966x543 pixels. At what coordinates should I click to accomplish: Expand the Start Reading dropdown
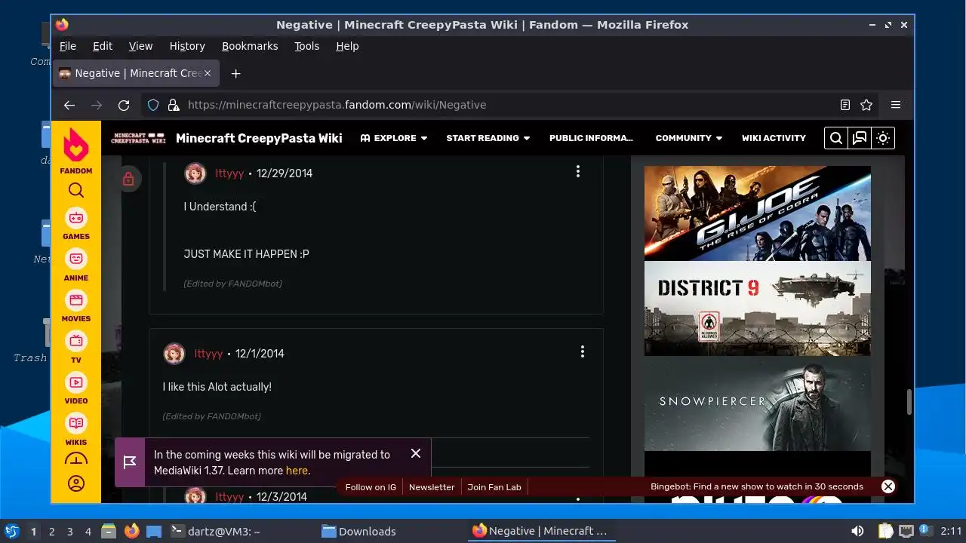488,138
